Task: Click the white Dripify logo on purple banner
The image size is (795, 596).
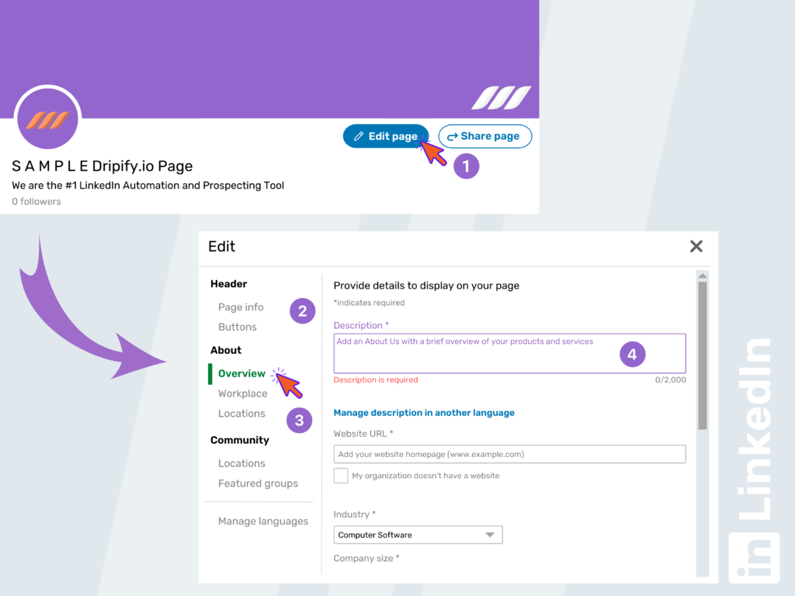Action: tap(503, 99)
